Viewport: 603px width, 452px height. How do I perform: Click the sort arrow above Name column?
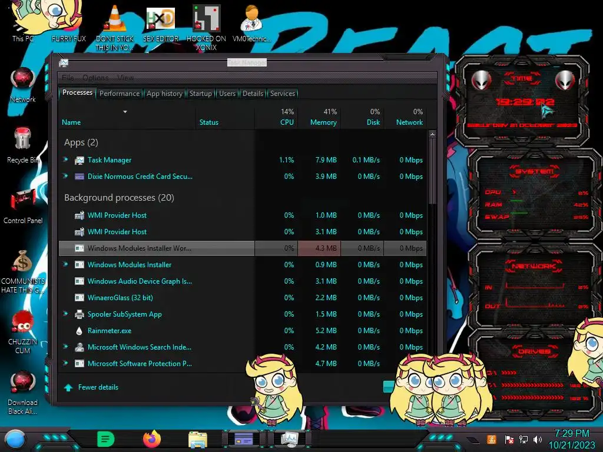[125, 112]
